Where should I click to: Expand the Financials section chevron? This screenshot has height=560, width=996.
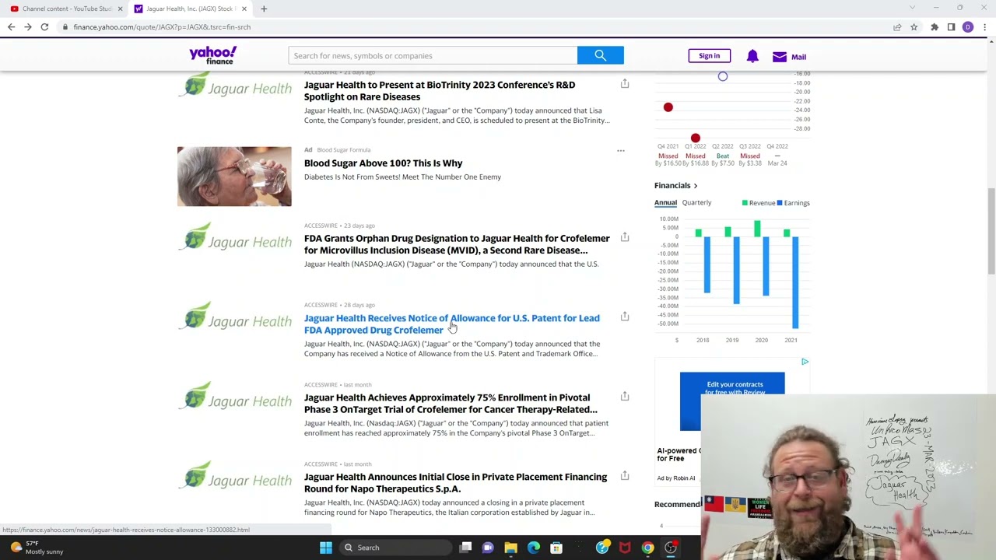696,186
